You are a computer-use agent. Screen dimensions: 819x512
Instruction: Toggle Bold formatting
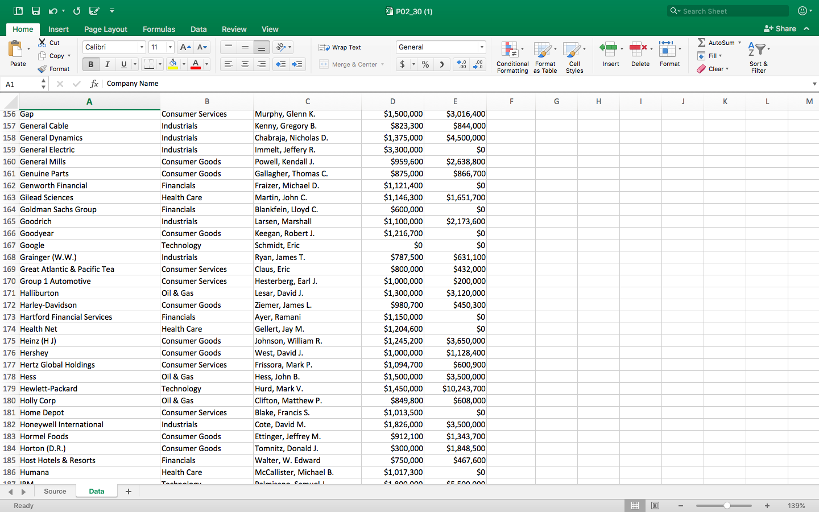(x=90, y=64)
